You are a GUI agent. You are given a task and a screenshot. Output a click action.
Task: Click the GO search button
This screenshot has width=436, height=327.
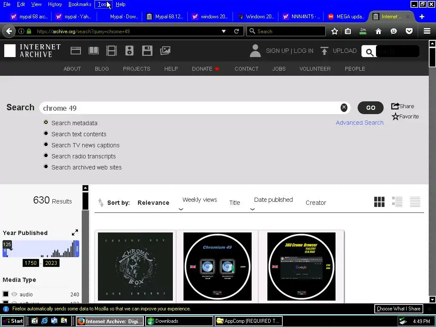pos(370,108)
